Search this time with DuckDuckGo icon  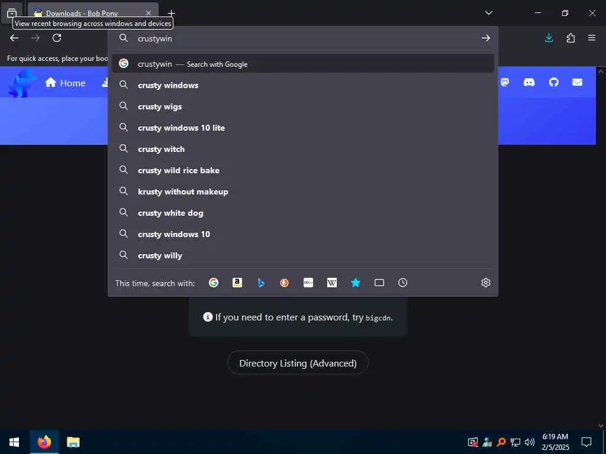285,283
